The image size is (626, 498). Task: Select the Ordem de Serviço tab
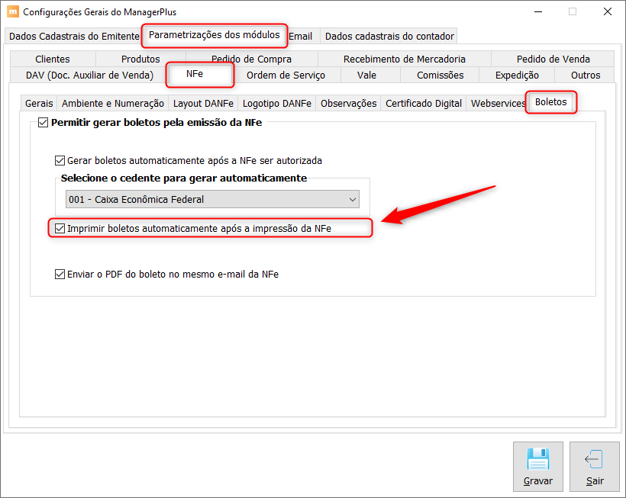point(286,76)
